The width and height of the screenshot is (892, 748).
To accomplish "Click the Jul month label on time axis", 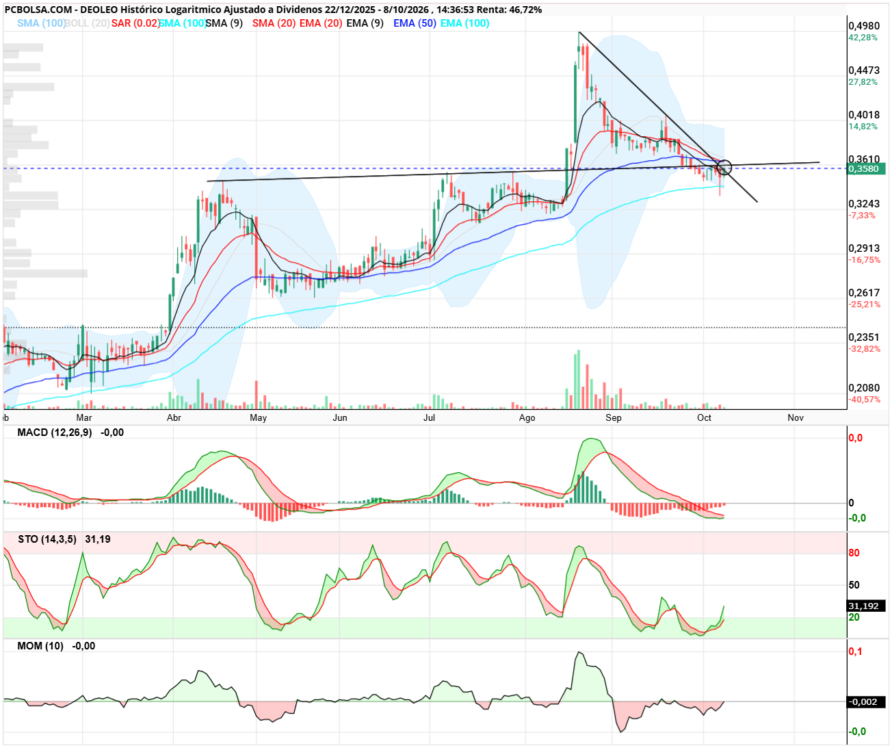I will pos(429,417).
